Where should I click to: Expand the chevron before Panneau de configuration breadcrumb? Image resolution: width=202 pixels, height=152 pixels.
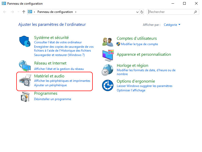click(x=34, y=12)
